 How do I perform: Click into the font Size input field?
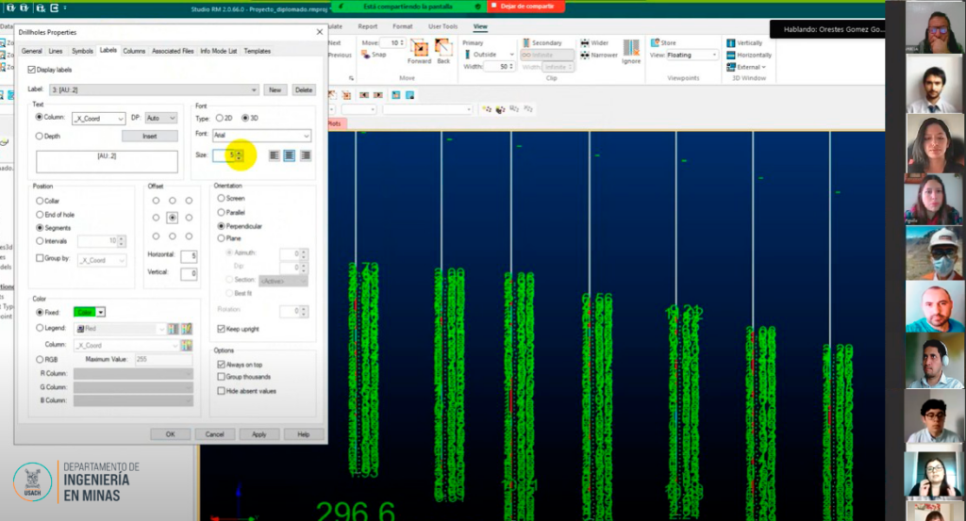pos(224,155)
